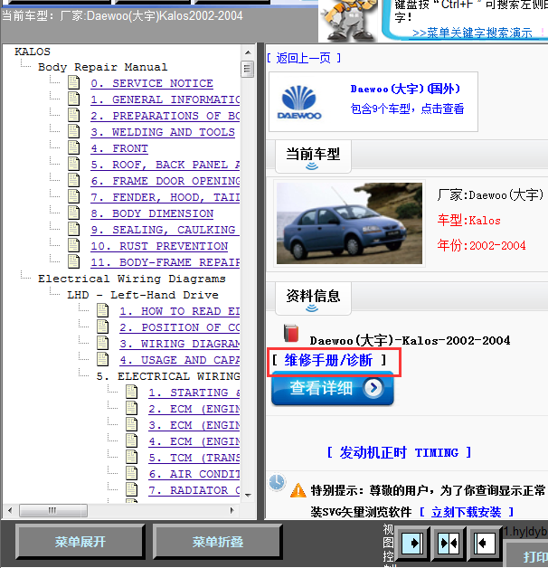Open 4. ECM (ENGINE) wiring link
The width and height of the screenshot is (548, 568).
194,442
